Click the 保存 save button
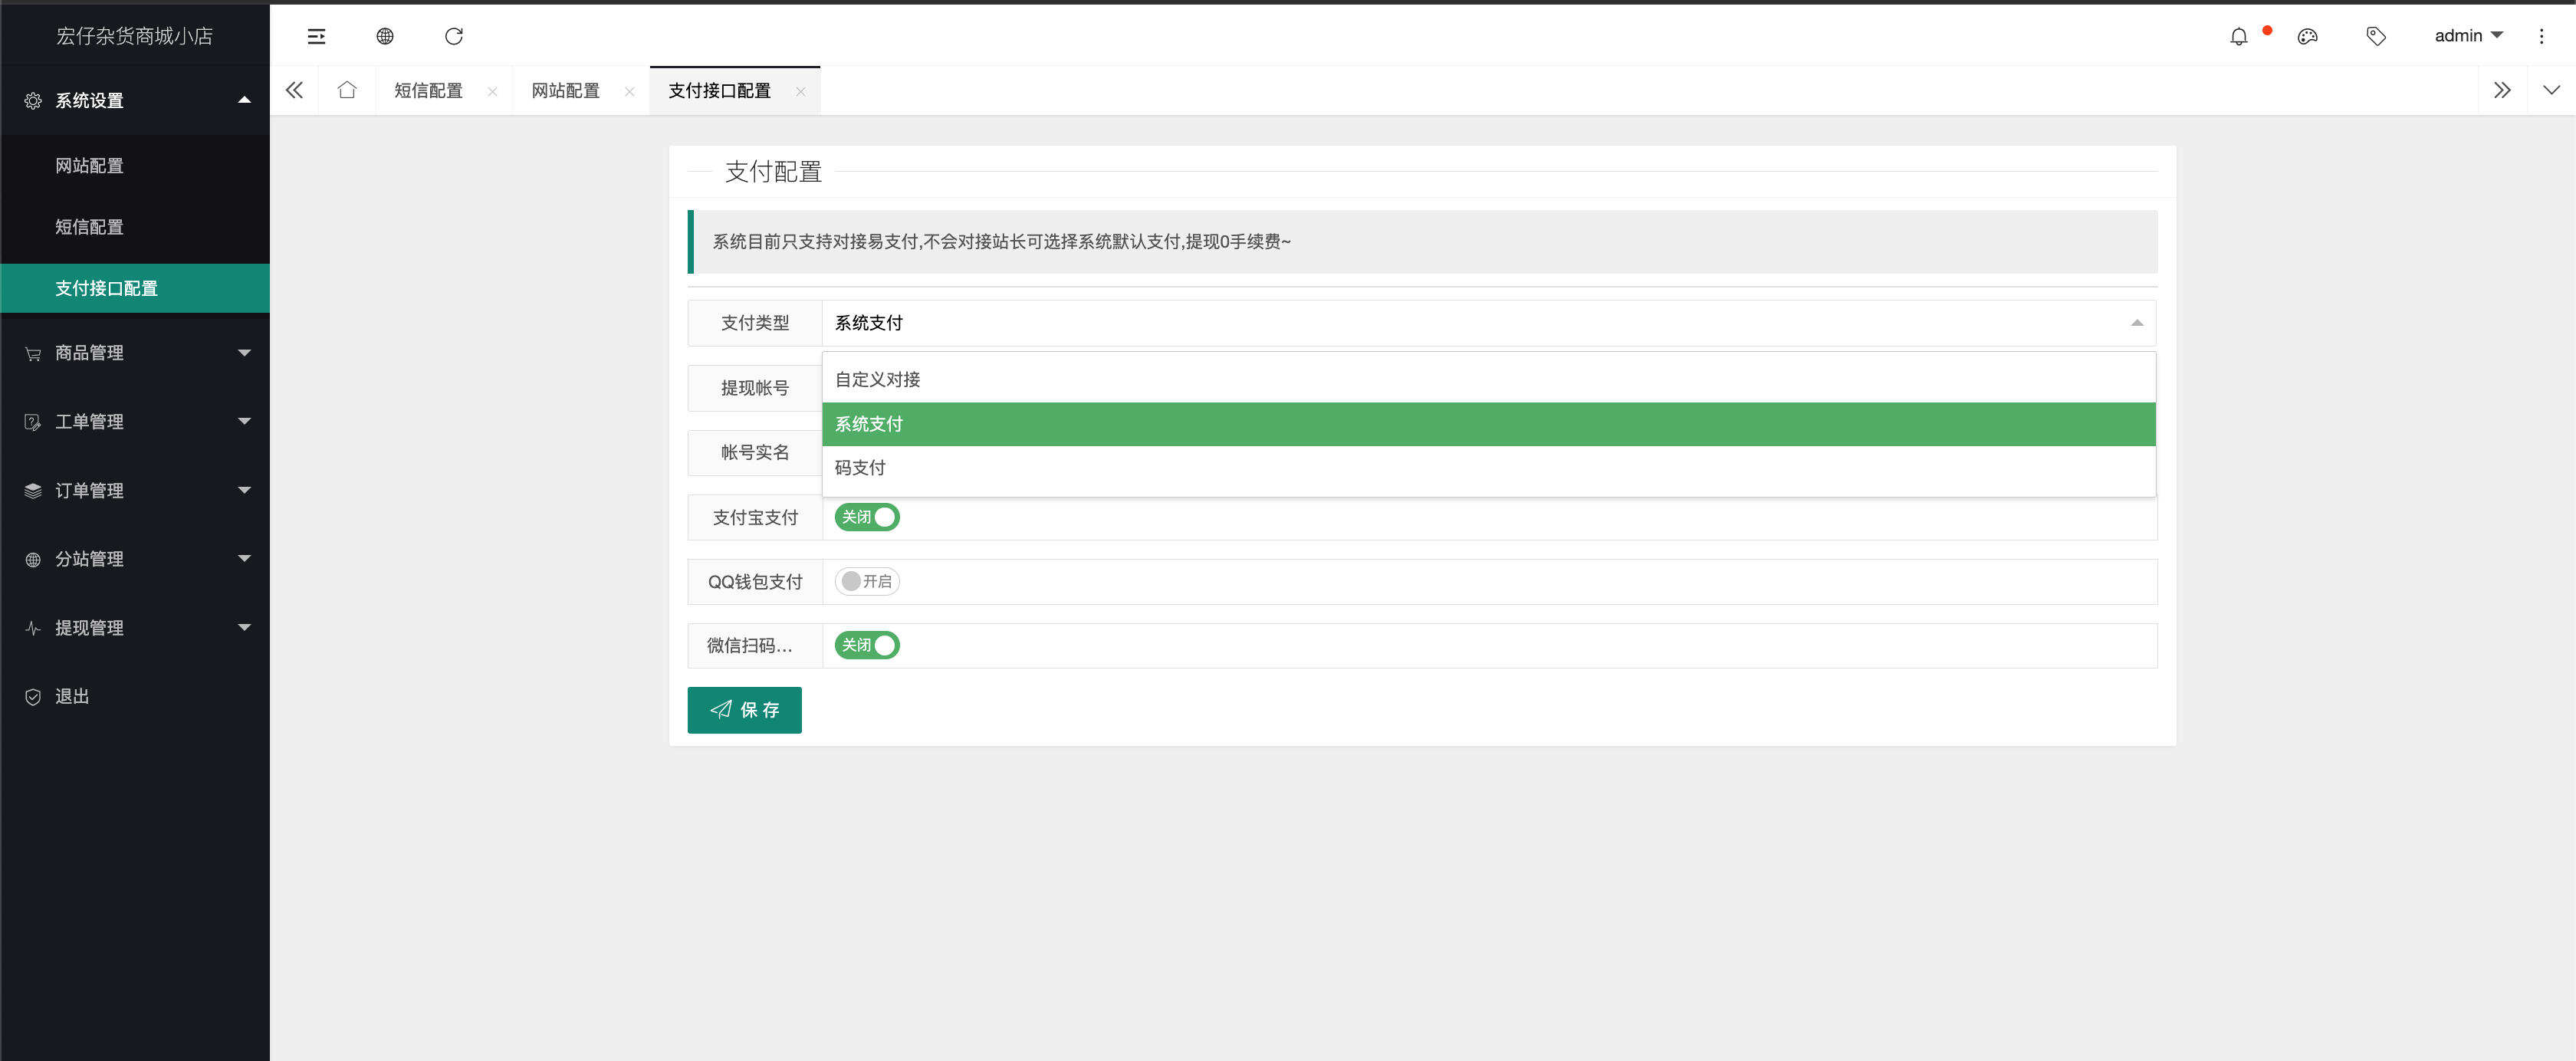Screen dimensions: 2576x1061 744,709
